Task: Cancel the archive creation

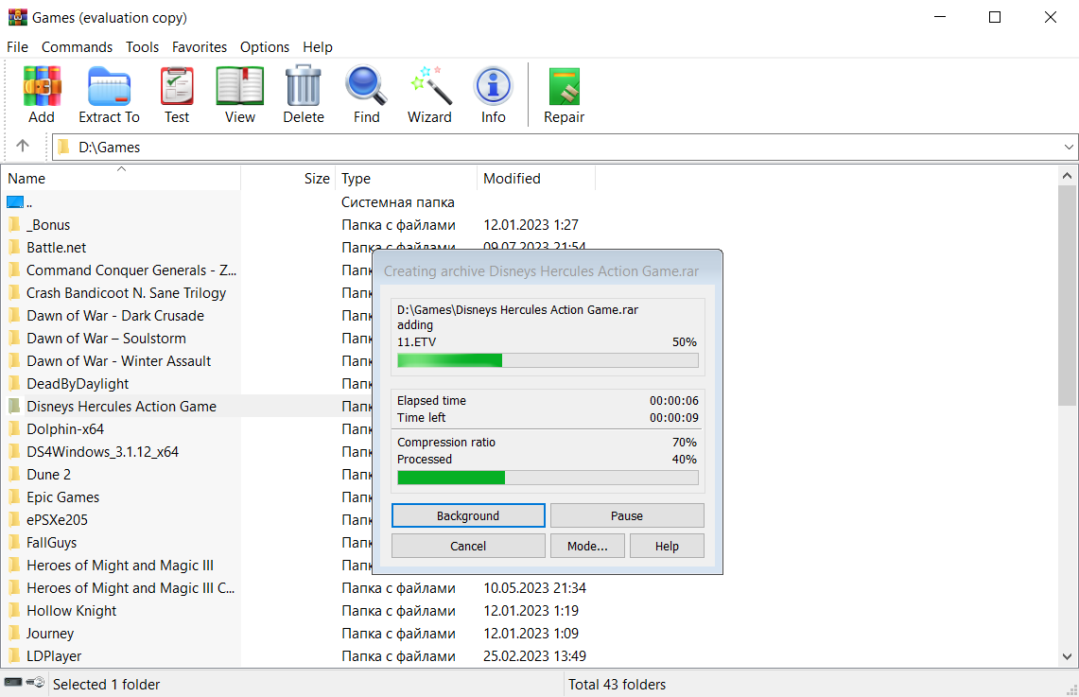Action: pos(468,547)
